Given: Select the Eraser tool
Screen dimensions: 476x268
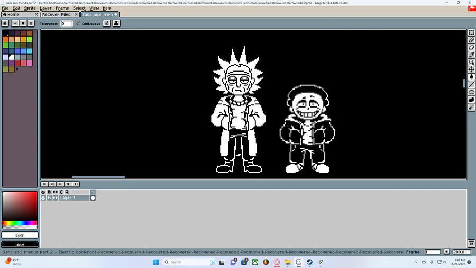Looking at the screenshot, I should point(471,47).
